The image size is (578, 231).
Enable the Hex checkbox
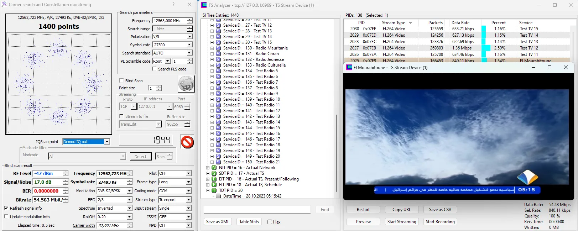270,222
